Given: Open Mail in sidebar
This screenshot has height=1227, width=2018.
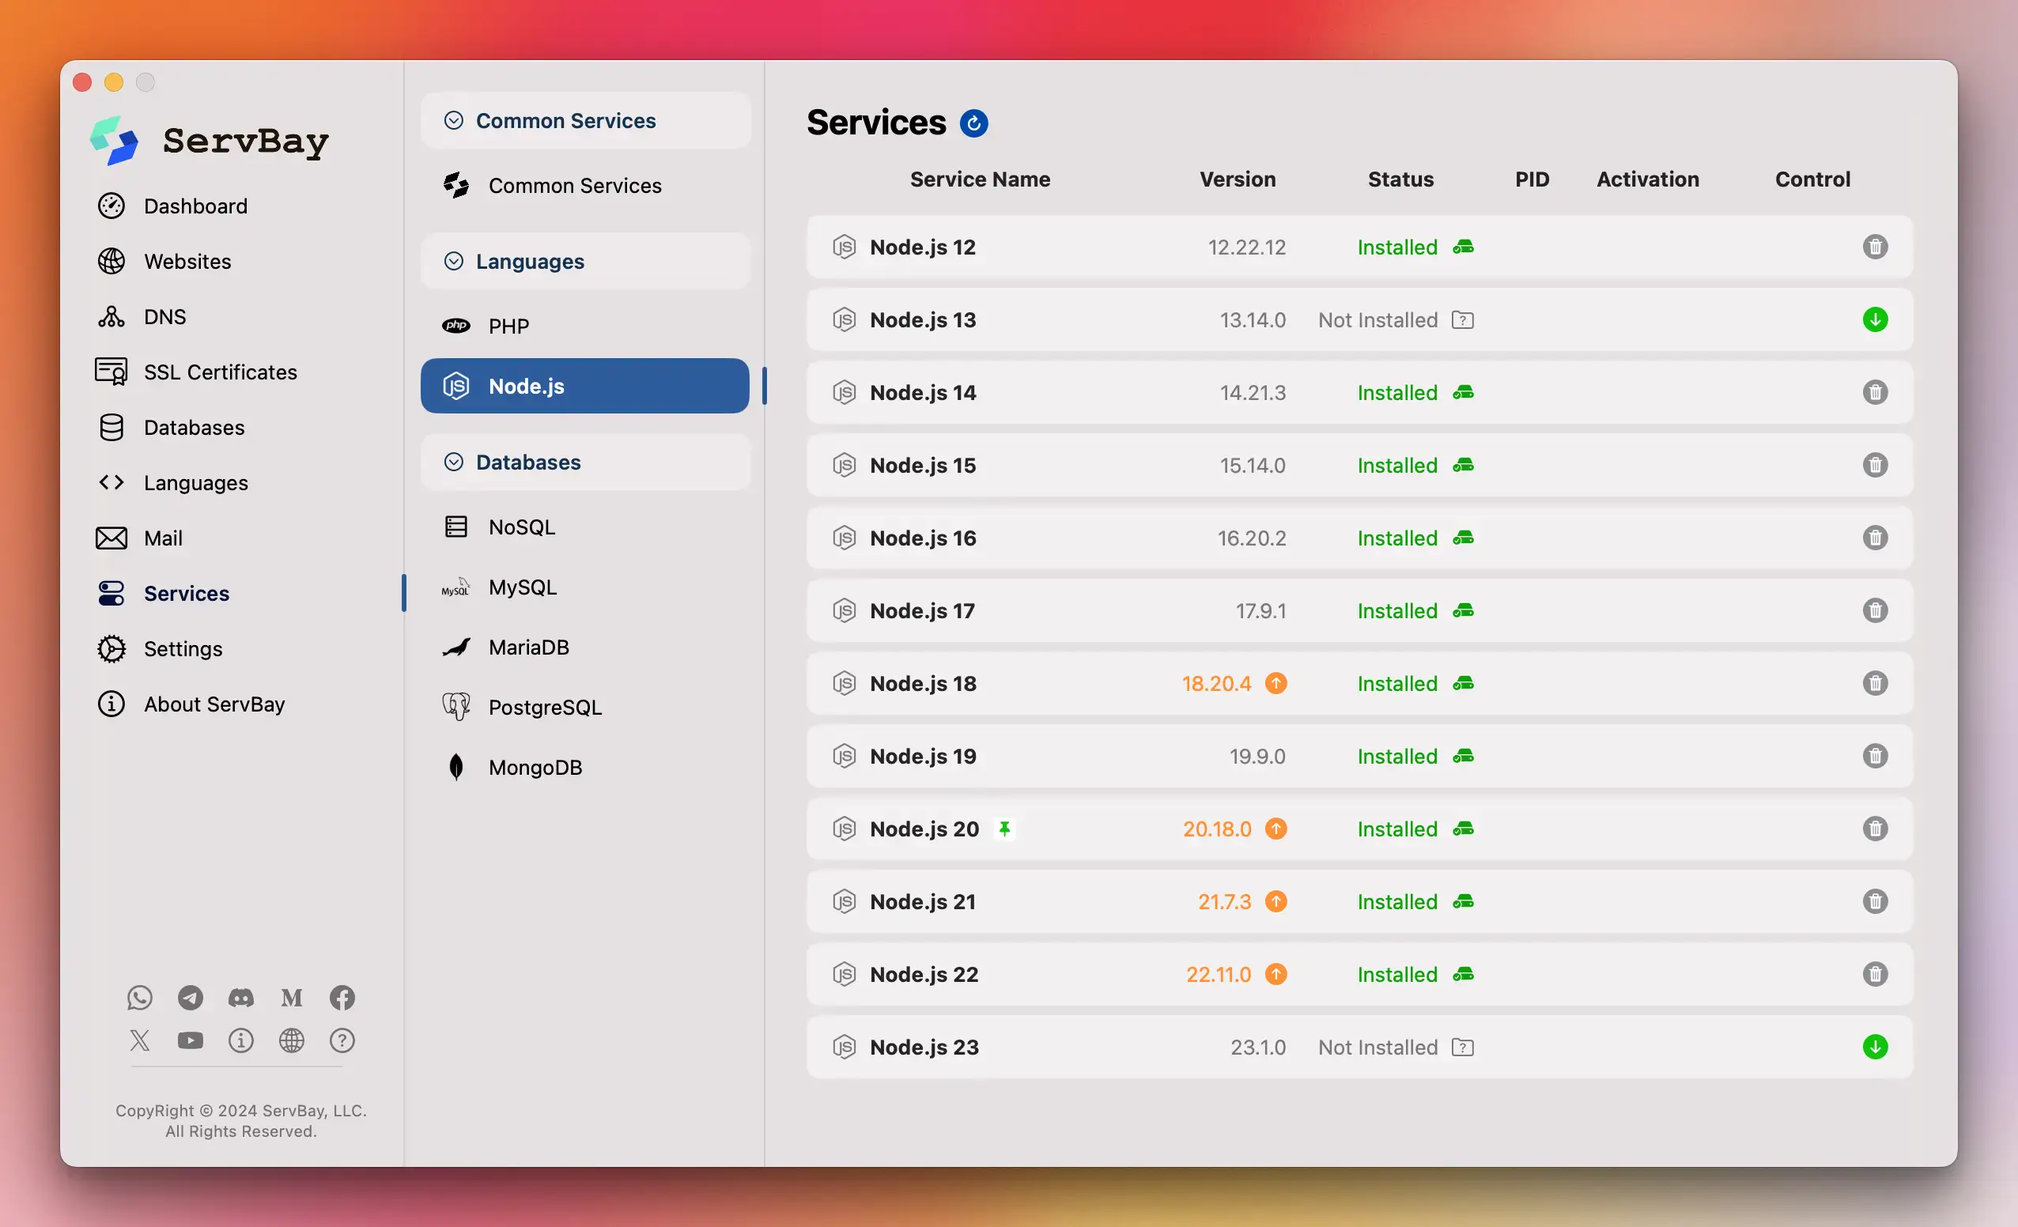Looking at the screenshot, I should [140, 538].
